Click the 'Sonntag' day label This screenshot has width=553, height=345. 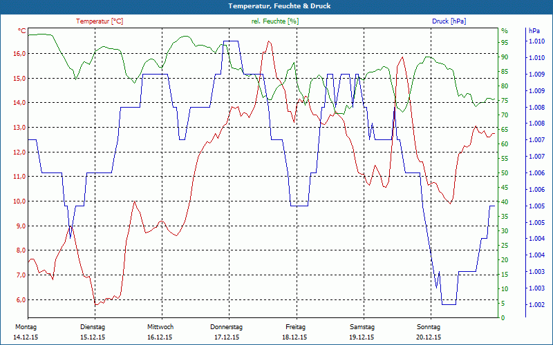(x=429, y=326)
